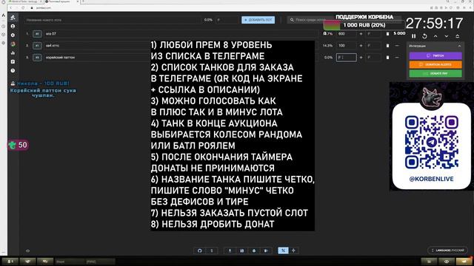The height and width of the screenshot is (266, 474).
Task: Open the Language selector
Action: [x=447, y=250]
